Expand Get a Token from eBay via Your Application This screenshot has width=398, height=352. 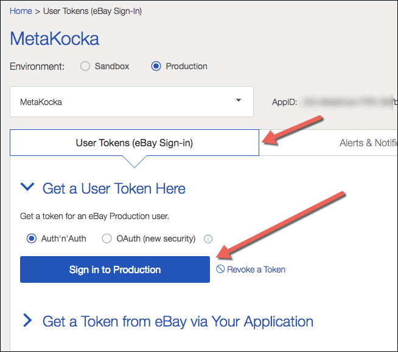tap(27, 320)
